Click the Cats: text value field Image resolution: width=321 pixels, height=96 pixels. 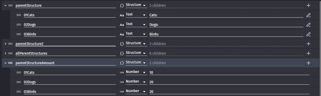226,15
